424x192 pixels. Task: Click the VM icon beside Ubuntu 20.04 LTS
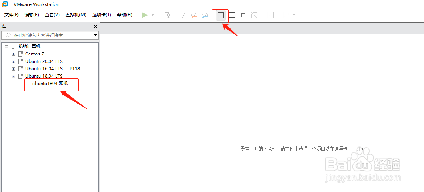pyautogui.click(x=20, y=61)
